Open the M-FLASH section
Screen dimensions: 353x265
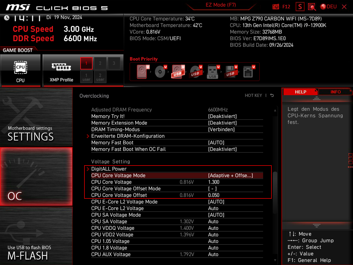click(36, 236)
